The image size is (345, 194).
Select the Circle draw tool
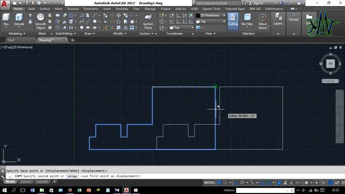click(95, 22)
